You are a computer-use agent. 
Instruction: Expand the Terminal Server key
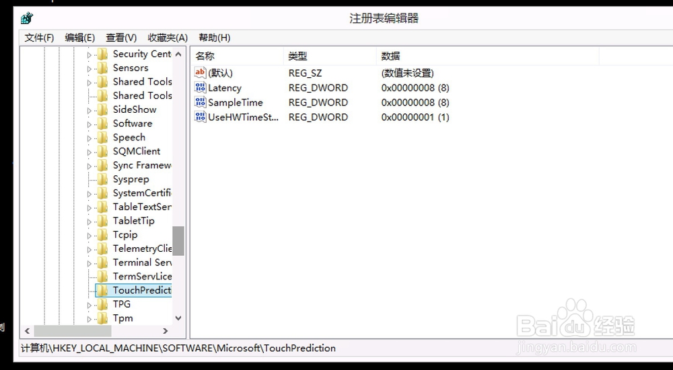tap(90, 263)
